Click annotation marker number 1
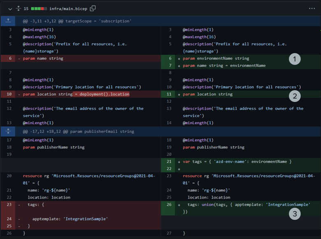The width and height of the screenshot is (321, 239). [295, 60]
